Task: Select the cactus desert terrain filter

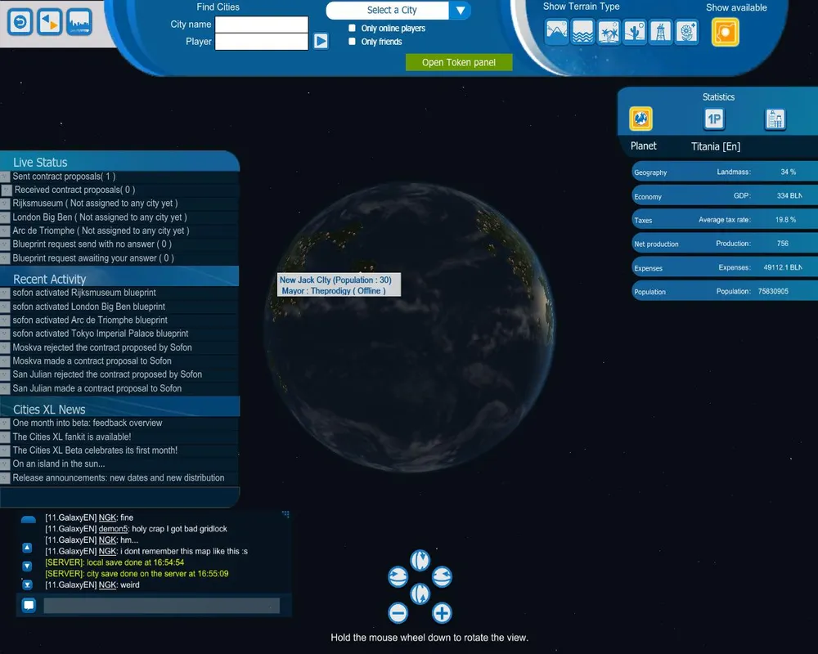Action: pyautogui.click(x=635, y=32)
